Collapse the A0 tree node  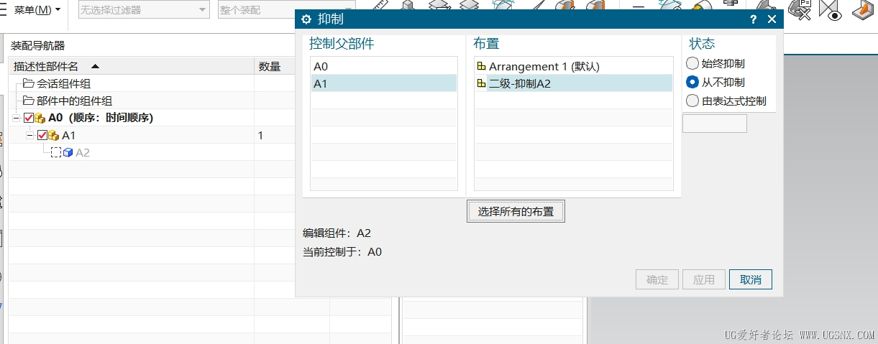[x=17, y=118]
